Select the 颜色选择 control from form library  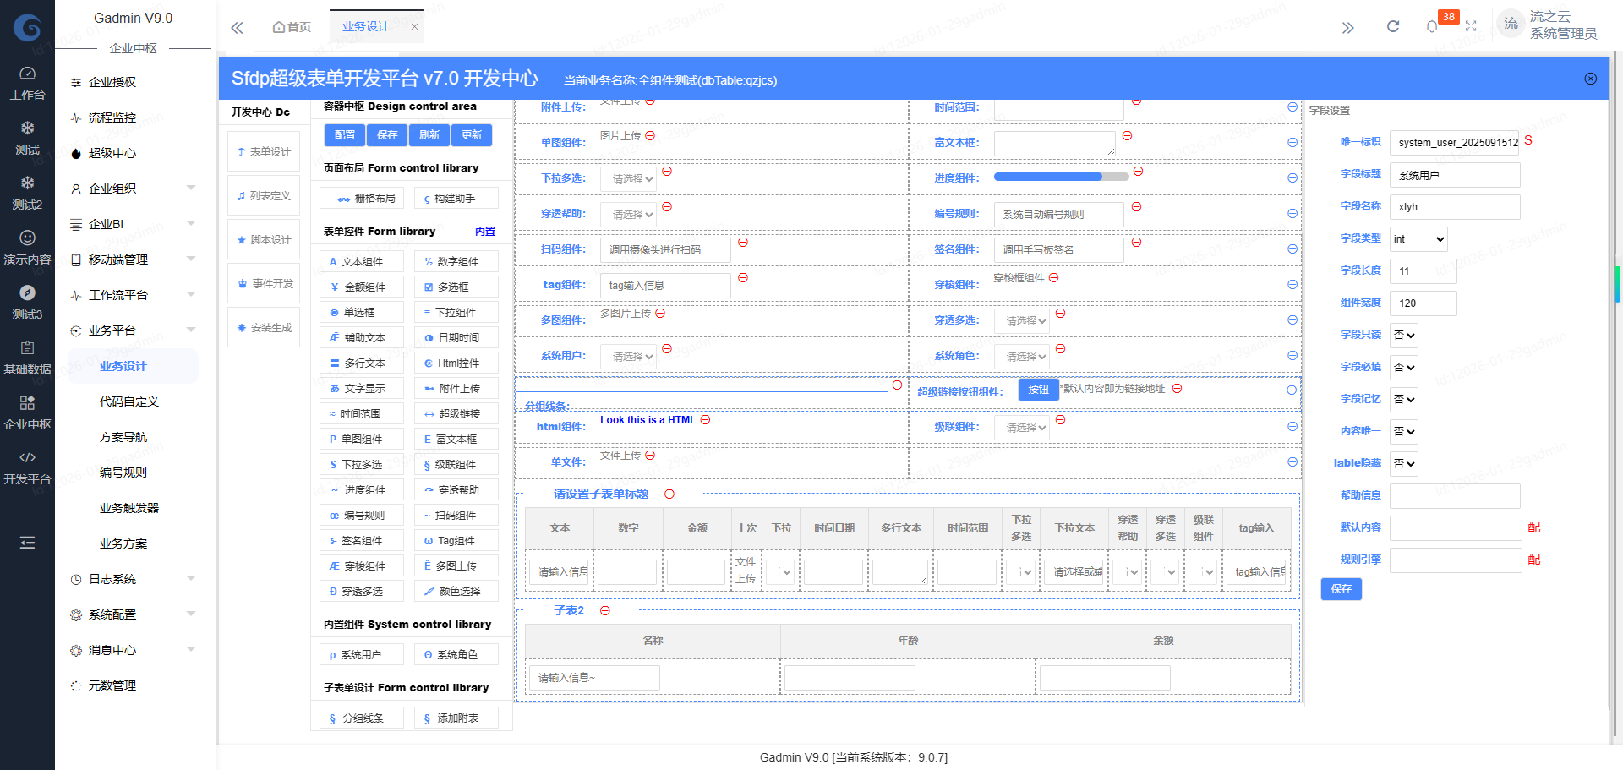(456, 592)
